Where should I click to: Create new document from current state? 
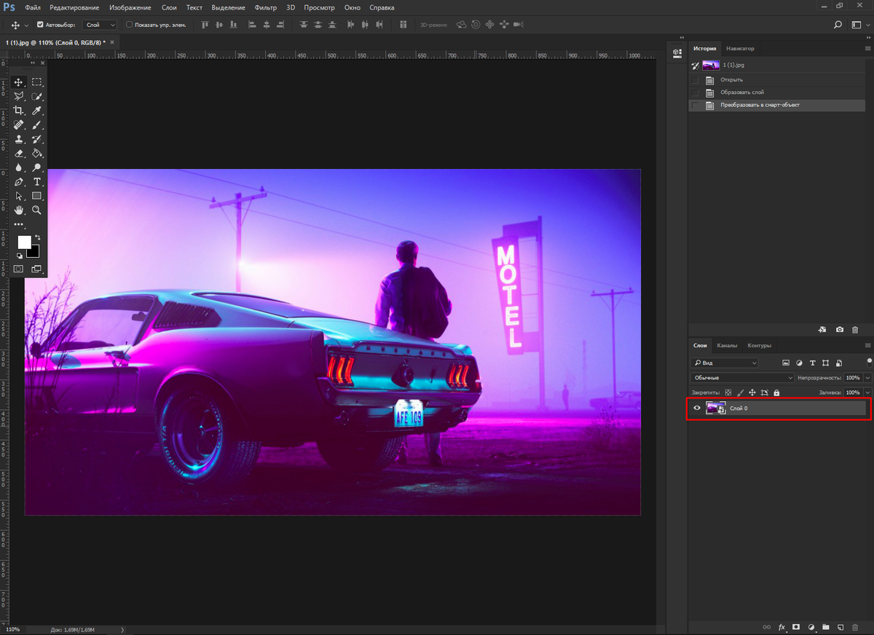tap(822, 330)
